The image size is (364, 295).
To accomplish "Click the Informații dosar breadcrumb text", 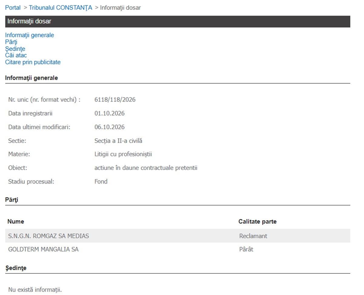I will [120, 8].
